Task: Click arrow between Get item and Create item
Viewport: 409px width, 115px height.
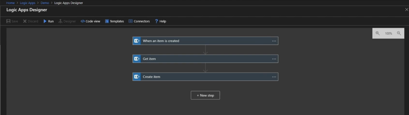Action: pyautogui.click(x=205, y=68)
